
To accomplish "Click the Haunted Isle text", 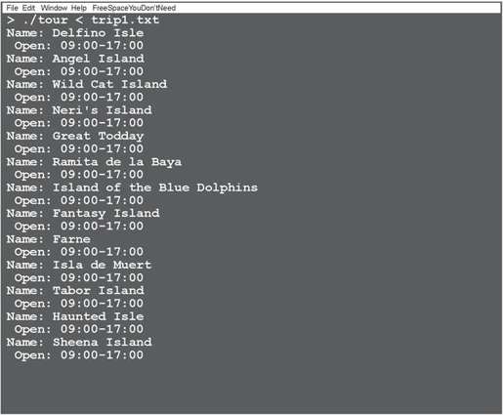I will (x=99, y=316).
